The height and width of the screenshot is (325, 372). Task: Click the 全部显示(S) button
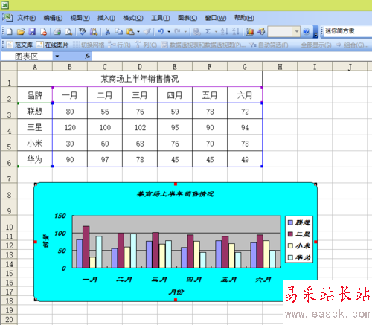pos(316,45)
